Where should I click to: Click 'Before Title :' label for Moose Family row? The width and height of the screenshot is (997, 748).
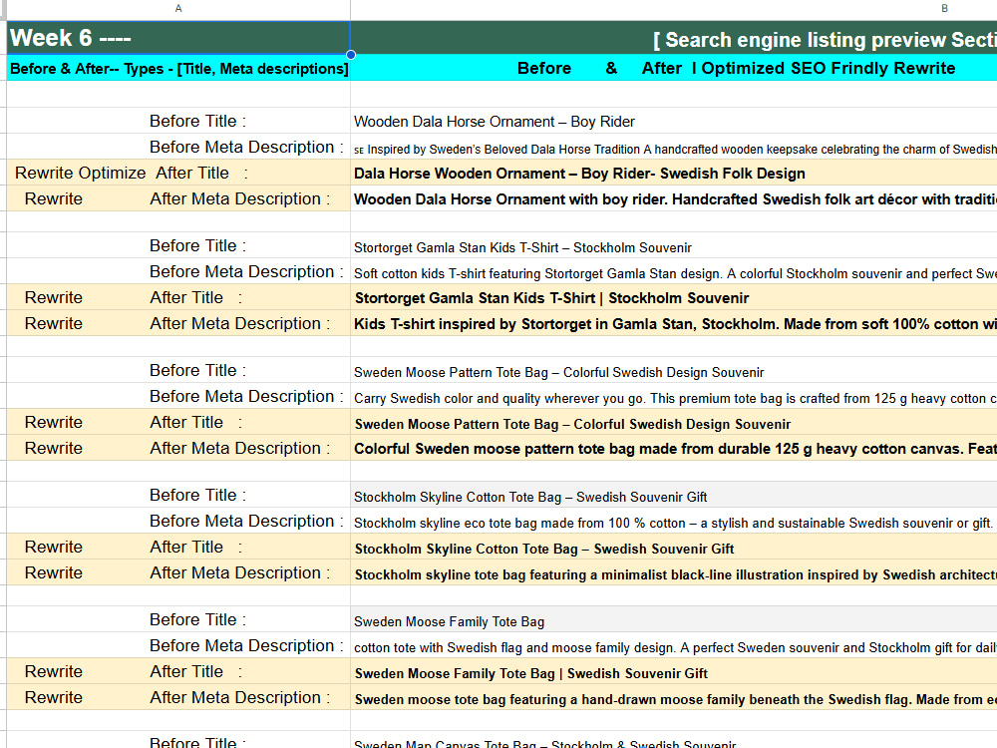pyautogui.click(x=178, y=619)
